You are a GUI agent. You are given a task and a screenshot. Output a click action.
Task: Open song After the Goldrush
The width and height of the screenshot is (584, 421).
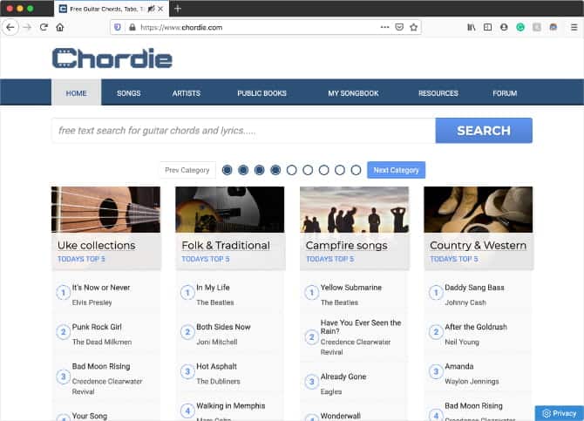pyautogui.click(x=476, y=327)
